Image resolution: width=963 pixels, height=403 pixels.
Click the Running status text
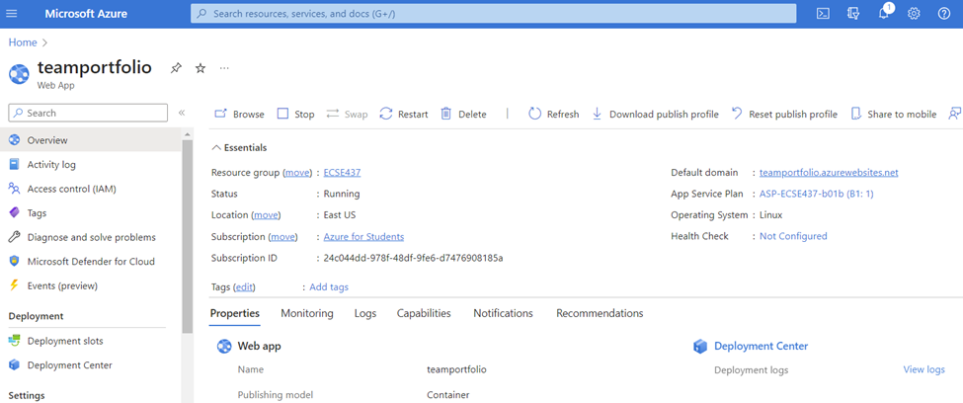(x=342, y=194)
